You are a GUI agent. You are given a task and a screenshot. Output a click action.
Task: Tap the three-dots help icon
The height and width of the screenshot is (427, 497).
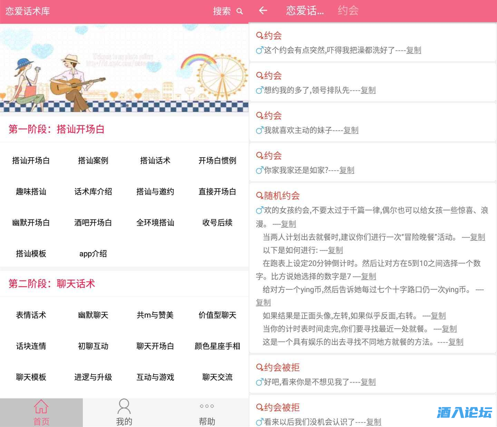point(207,406)
